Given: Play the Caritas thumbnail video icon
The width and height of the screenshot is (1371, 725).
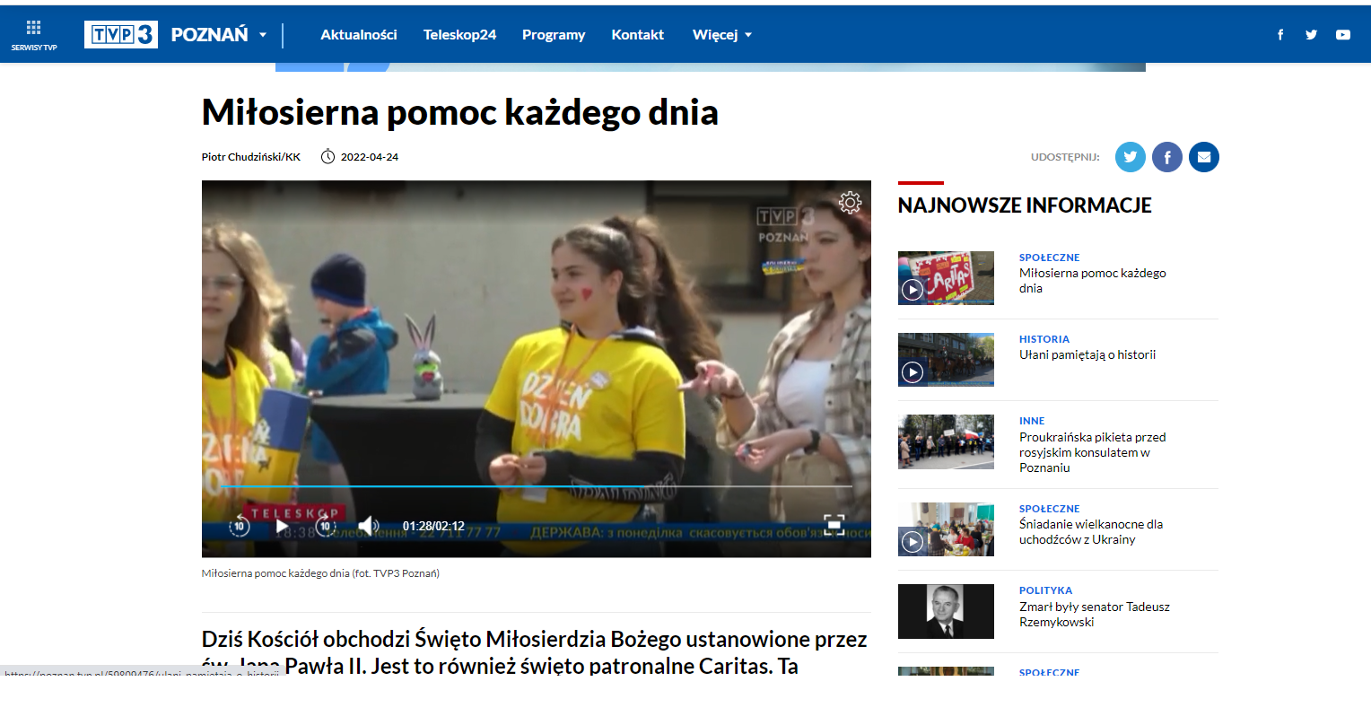Looking at the screenshot, I should coord(913,290).
